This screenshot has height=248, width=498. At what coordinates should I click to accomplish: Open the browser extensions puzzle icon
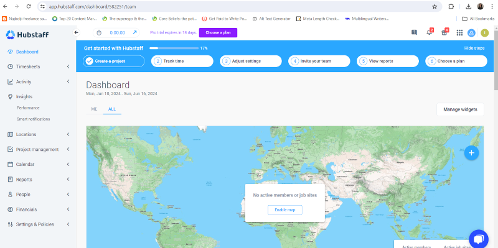point(451,6)
